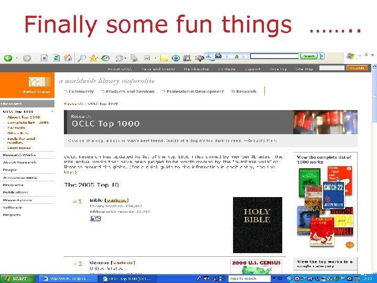Click the Research sidebar header
The width and height of the screenshot is (377, 283).
[27, 104]
